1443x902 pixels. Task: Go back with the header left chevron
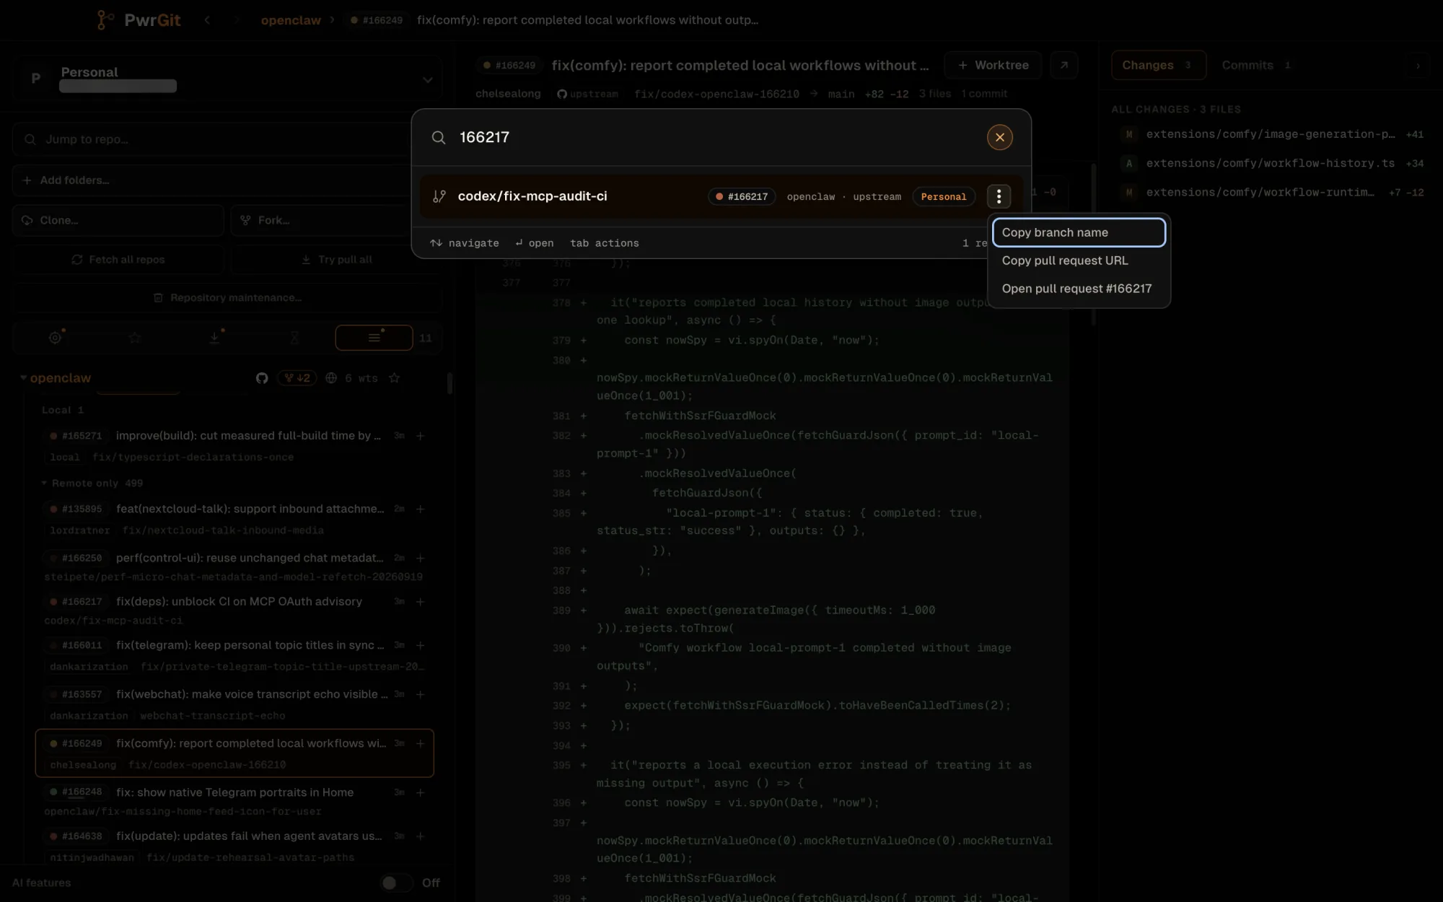(207, 20)
